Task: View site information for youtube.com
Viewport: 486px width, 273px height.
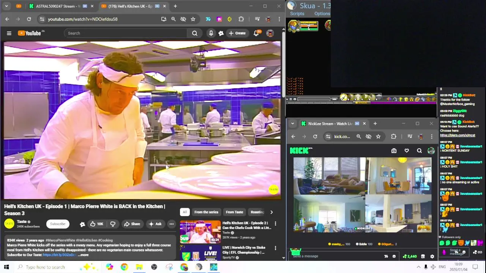Action: (42, 19)
